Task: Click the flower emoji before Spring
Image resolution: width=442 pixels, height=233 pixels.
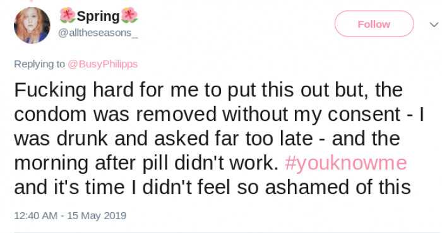Action: coord(68,16)
